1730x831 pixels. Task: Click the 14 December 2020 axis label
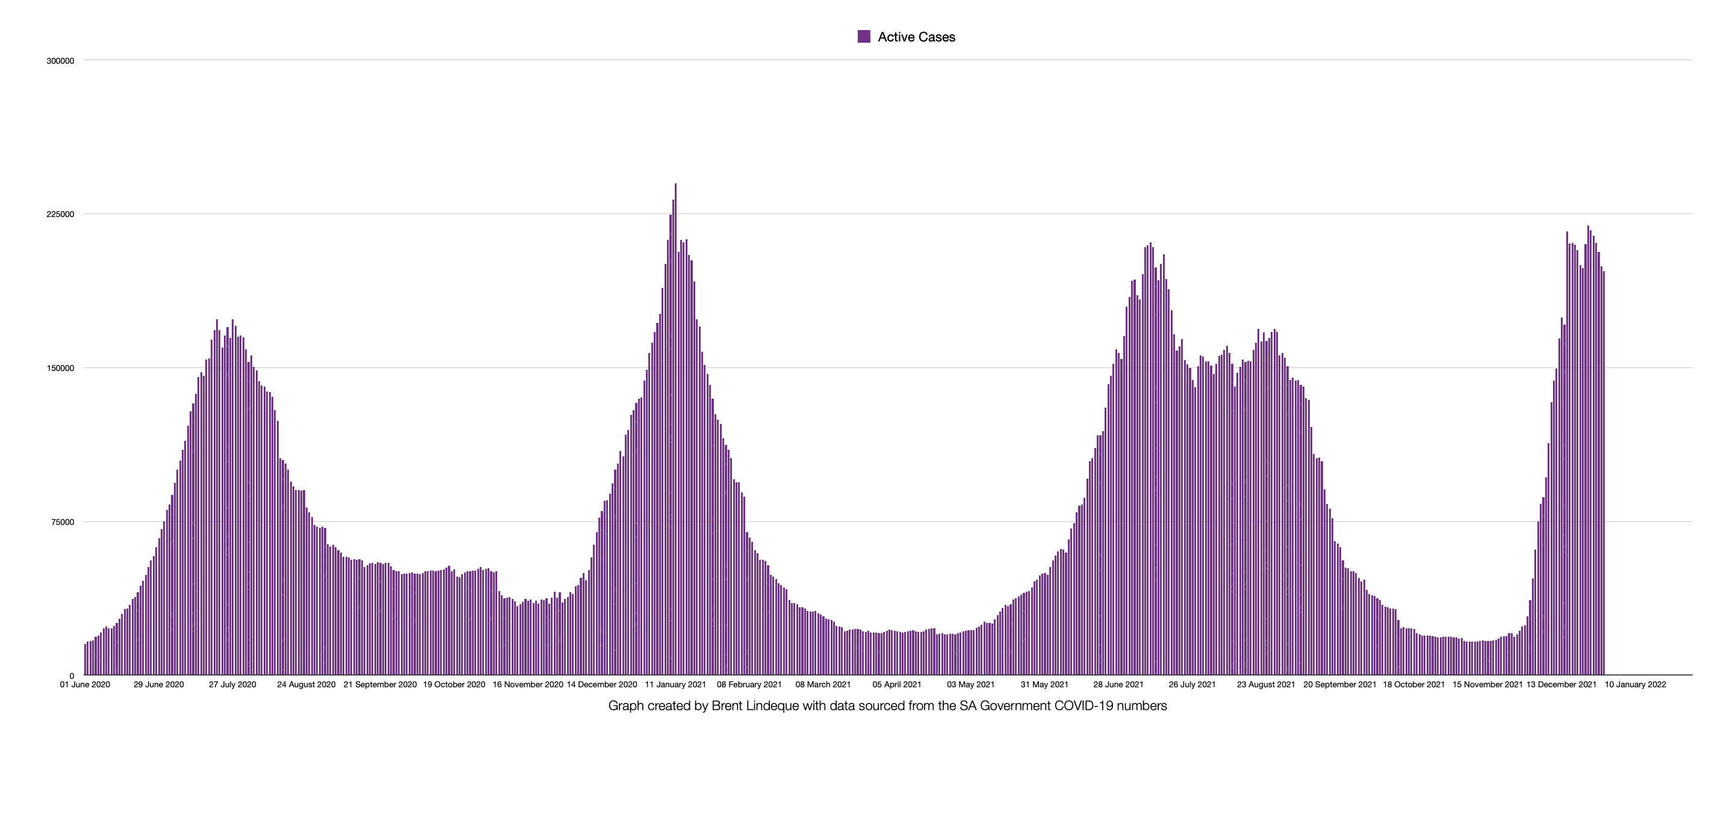[x=602, y=685]
